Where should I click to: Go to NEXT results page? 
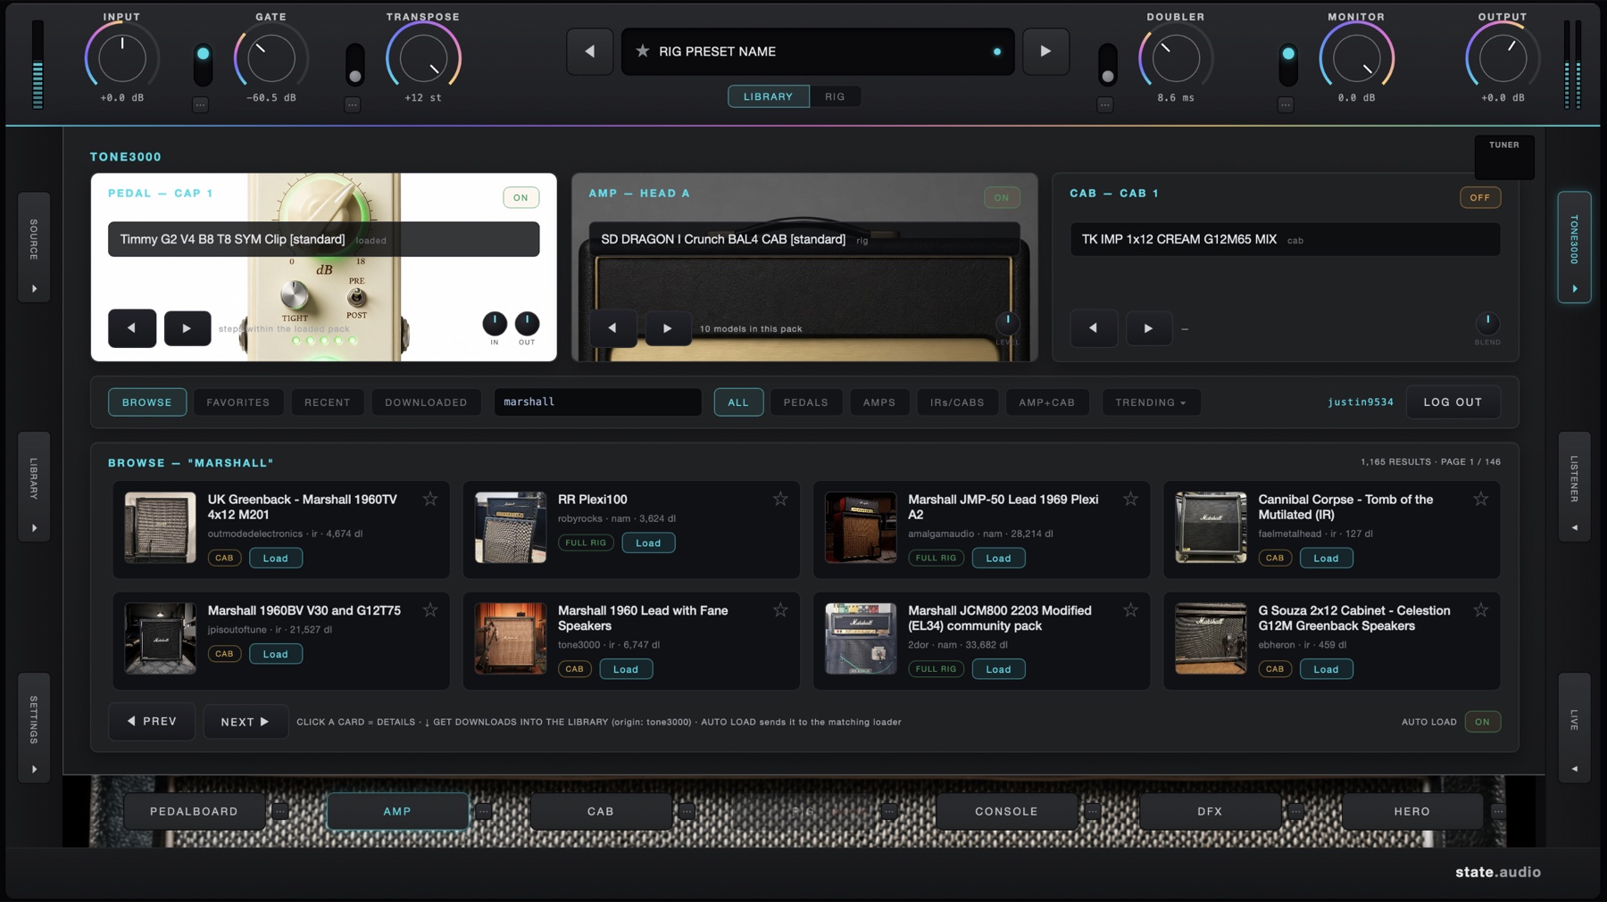[x=245, y=722]
